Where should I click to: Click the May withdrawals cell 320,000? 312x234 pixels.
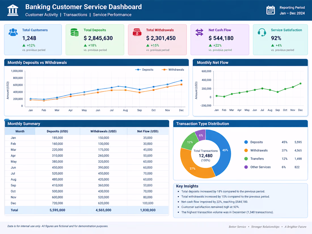(104, 162)
